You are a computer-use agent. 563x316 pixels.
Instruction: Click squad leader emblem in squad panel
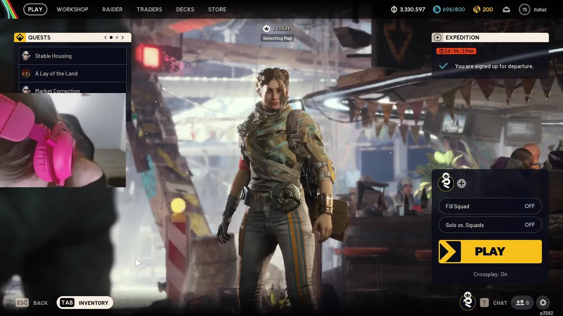coord(446,182)
